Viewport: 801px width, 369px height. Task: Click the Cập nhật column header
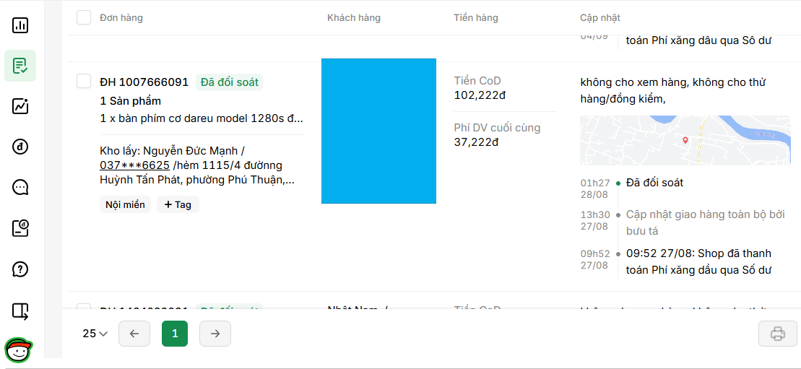coord(600,18)
